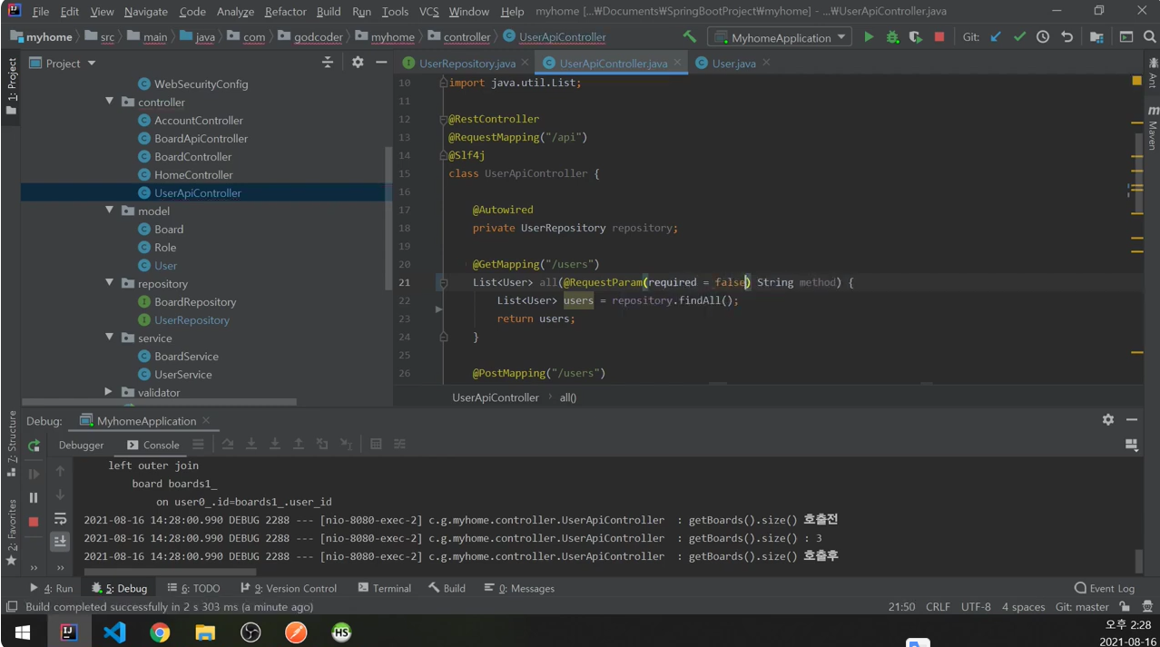
Task: Start debugging with the green bug icon
Action: (892, 37)
